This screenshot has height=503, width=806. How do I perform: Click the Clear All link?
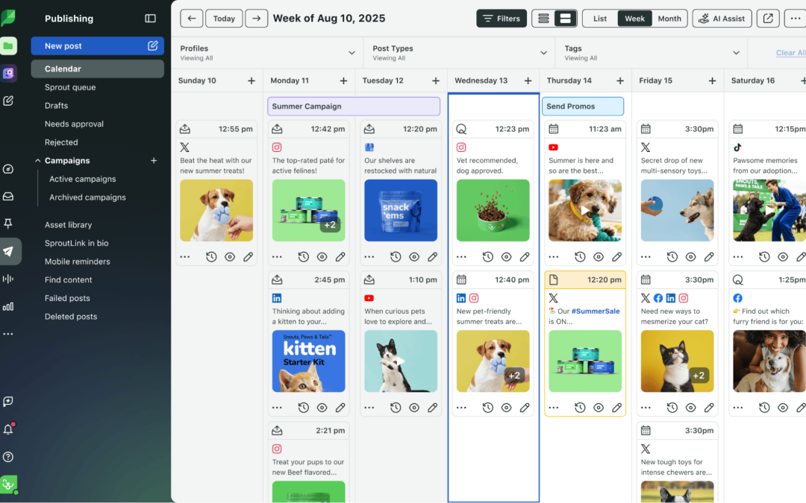(x=790, y=53)
